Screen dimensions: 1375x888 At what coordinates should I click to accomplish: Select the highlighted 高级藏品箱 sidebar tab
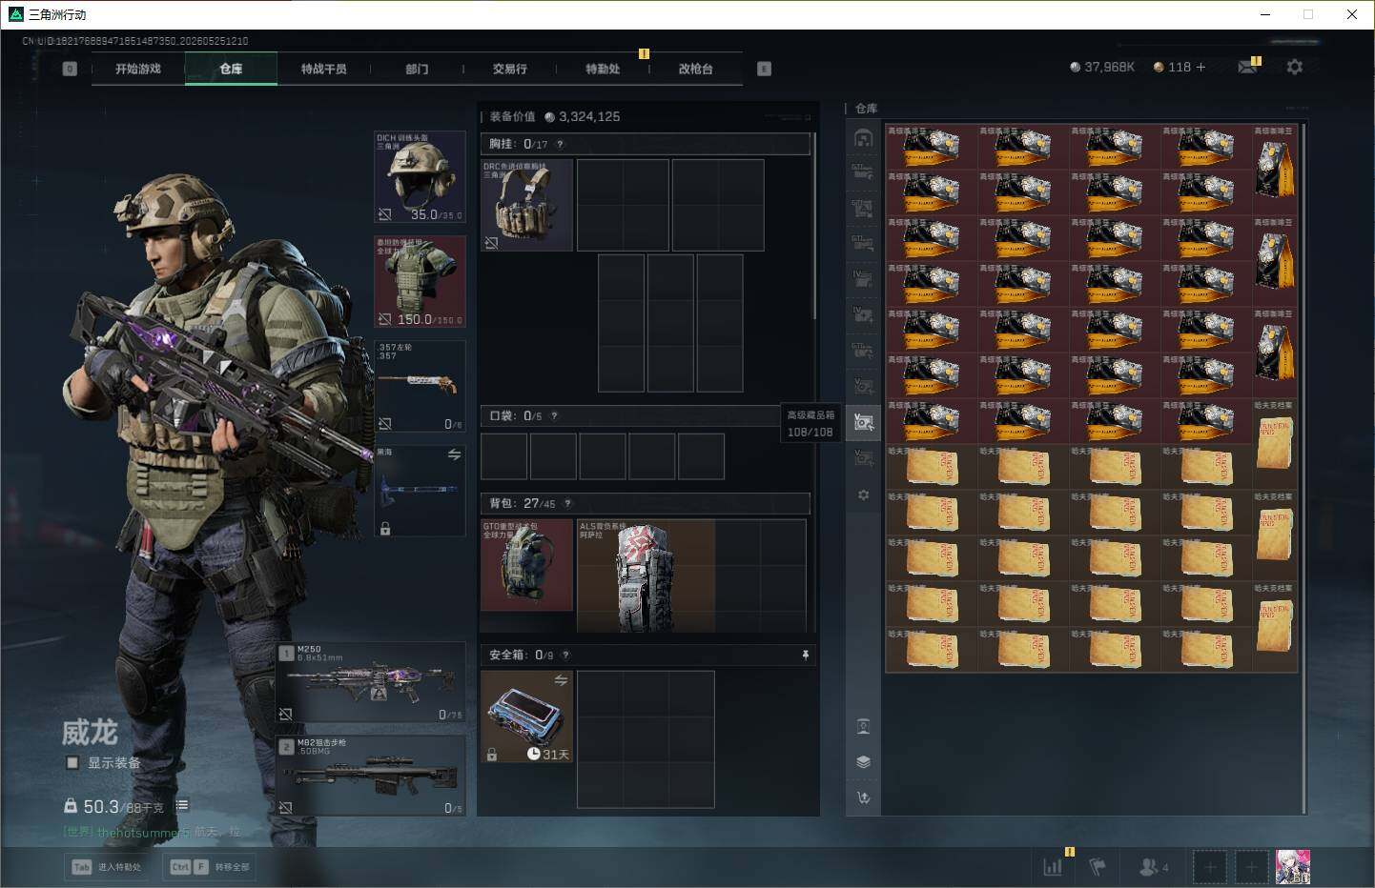[863, 422]
